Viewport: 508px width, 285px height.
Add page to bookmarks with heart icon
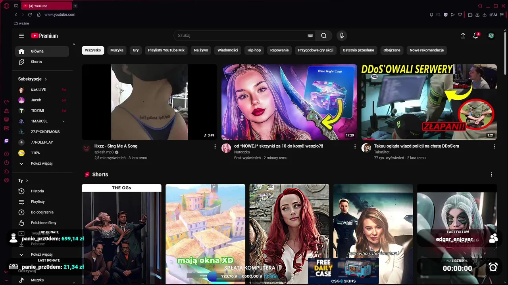point(460,15)
